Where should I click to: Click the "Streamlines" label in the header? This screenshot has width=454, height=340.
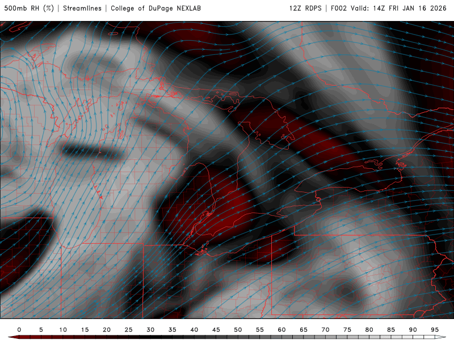(x=82, y=8)
